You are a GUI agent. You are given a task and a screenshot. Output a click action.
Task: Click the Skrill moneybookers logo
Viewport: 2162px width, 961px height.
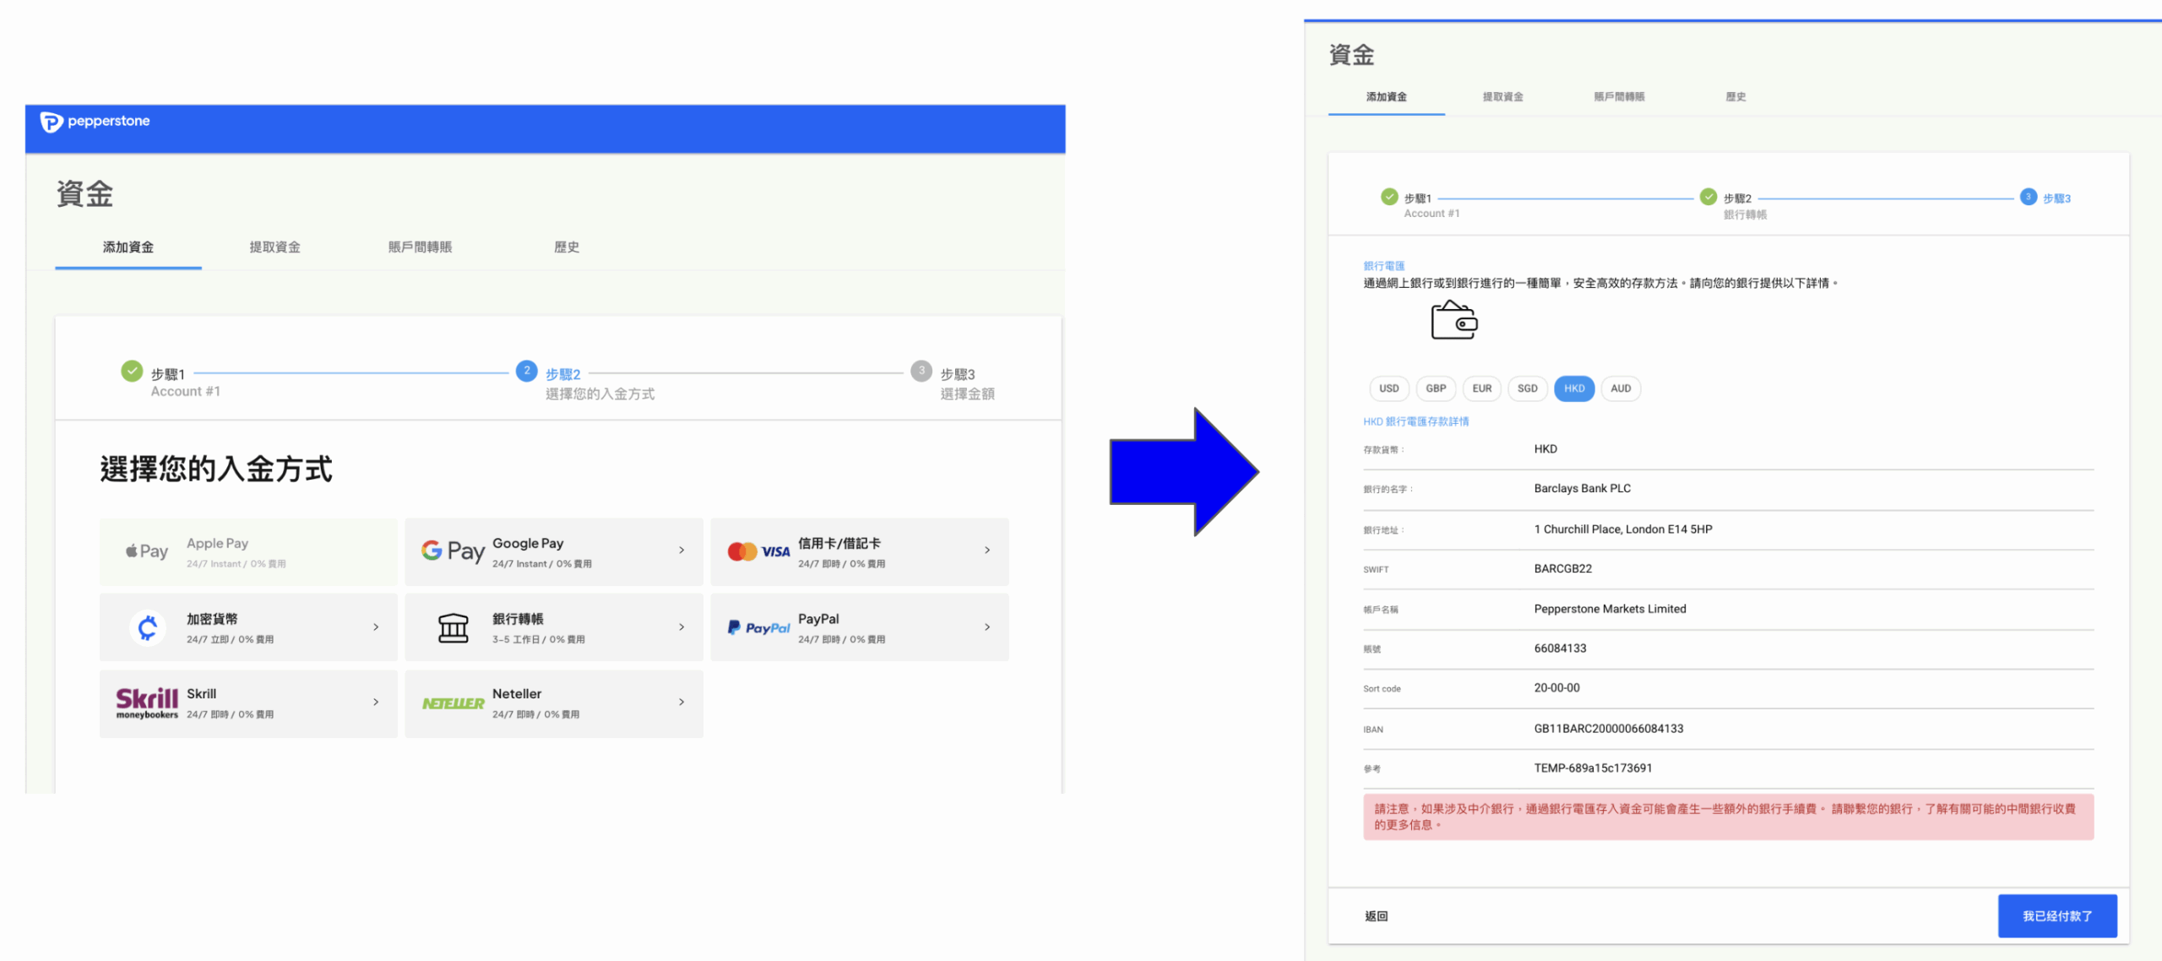147,703
